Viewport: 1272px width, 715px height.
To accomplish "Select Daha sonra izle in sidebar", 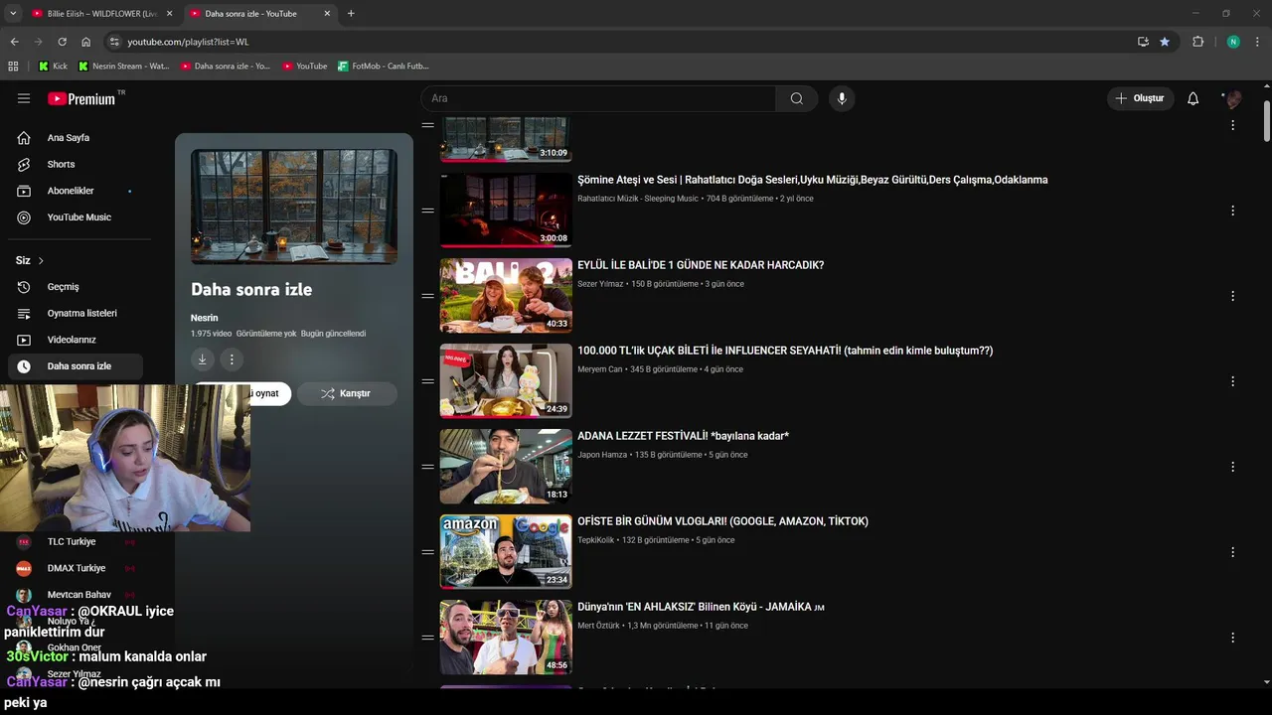I will tap(76, 366).
